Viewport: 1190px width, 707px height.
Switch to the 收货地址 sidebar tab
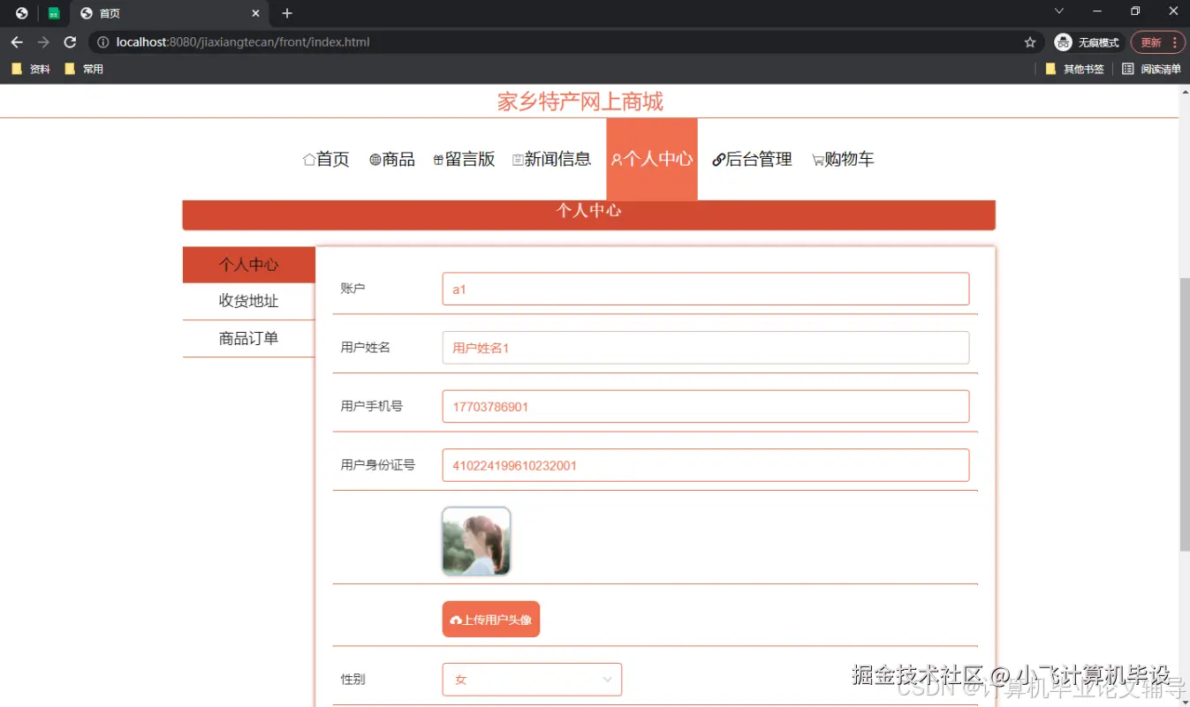click(248, 301)
